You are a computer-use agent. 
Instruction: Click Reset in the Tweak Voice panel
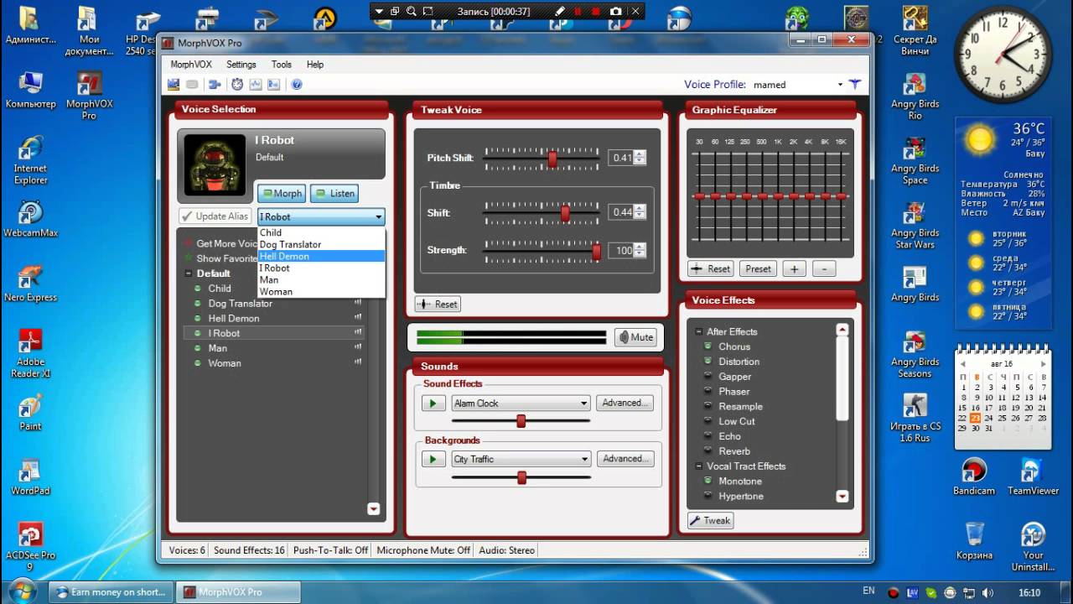click(x=438, y=304)
